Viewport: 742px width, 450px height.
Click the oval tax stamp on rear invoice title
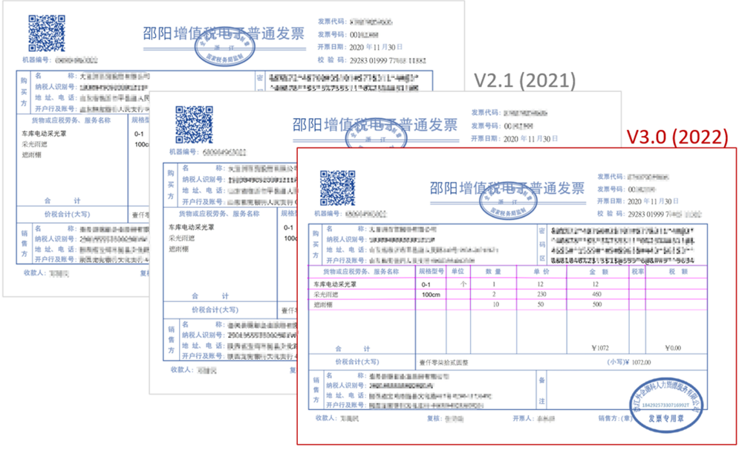pos(225,48)
